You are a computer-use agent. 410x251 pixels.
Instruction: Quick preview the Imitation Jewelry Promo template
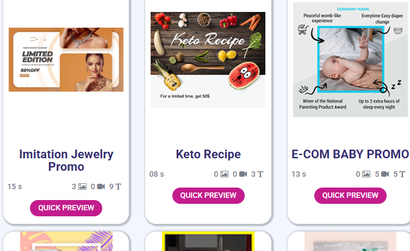click(x=66, y=208)
